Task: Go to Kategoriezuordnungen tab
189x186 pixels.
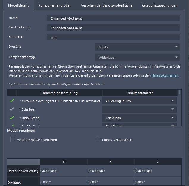Action: (x=159, y=5)
